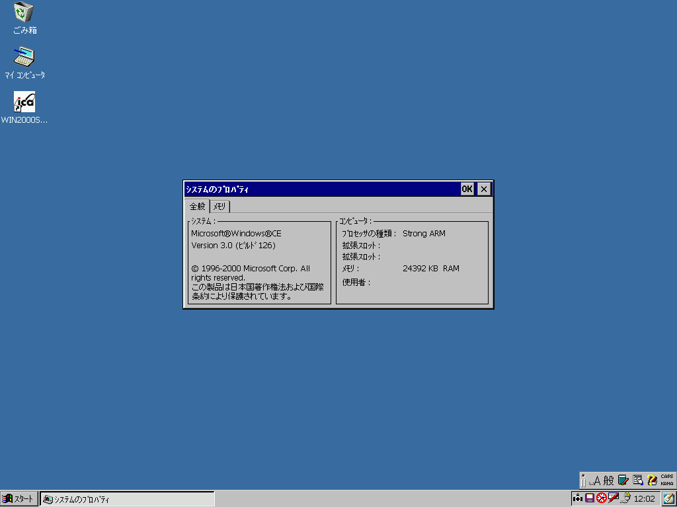Click the システムのプロパティ taskbar button
The height and width of the screenshot is (507, 677).
(x=128, y=499)
